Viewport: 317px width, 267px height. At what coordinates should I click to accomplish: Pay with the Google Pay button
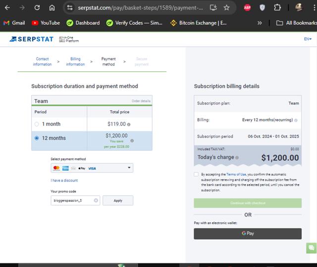(x=248, y=234)
